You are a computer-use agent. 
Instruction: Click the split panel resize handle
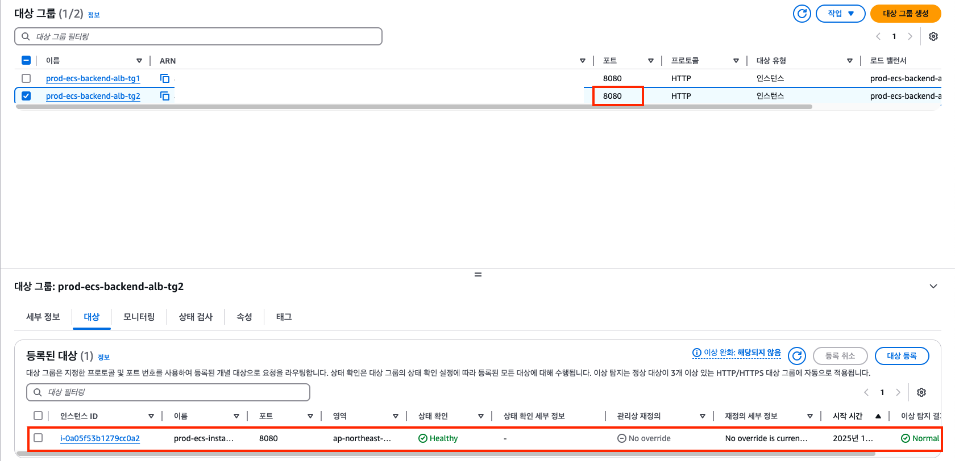(478, 274)
